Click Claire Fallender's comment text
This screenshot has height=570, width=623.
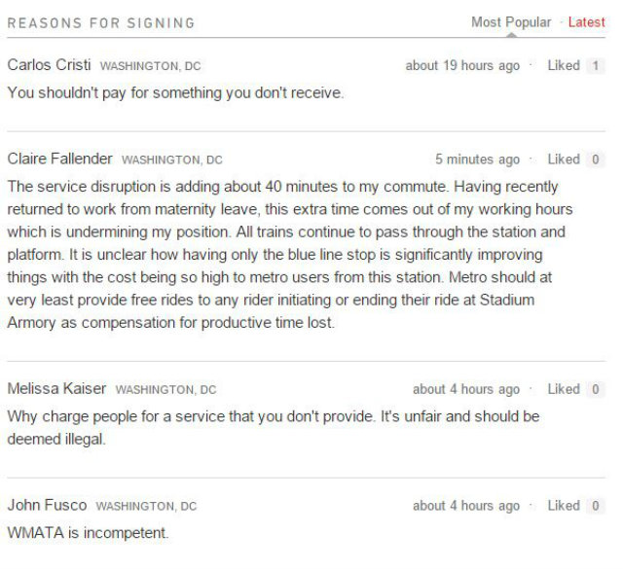coord(282,255)
